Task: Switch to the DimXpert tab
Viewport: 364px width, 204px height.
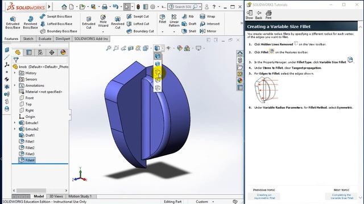Action: tap(63, 39)
